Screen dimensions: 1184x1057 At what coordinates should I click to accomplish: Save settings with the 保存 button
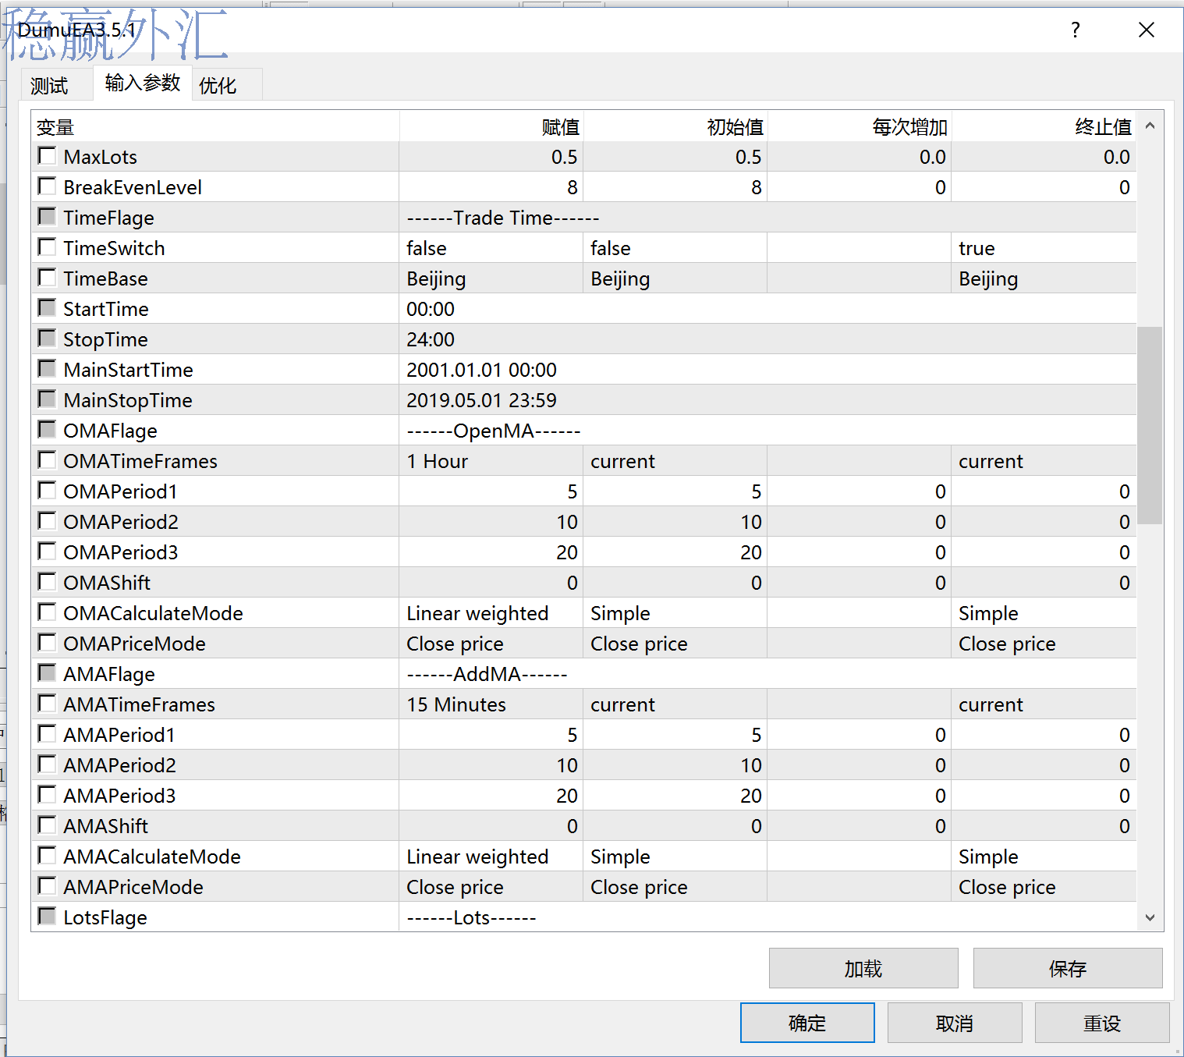tap(1068, 968)
